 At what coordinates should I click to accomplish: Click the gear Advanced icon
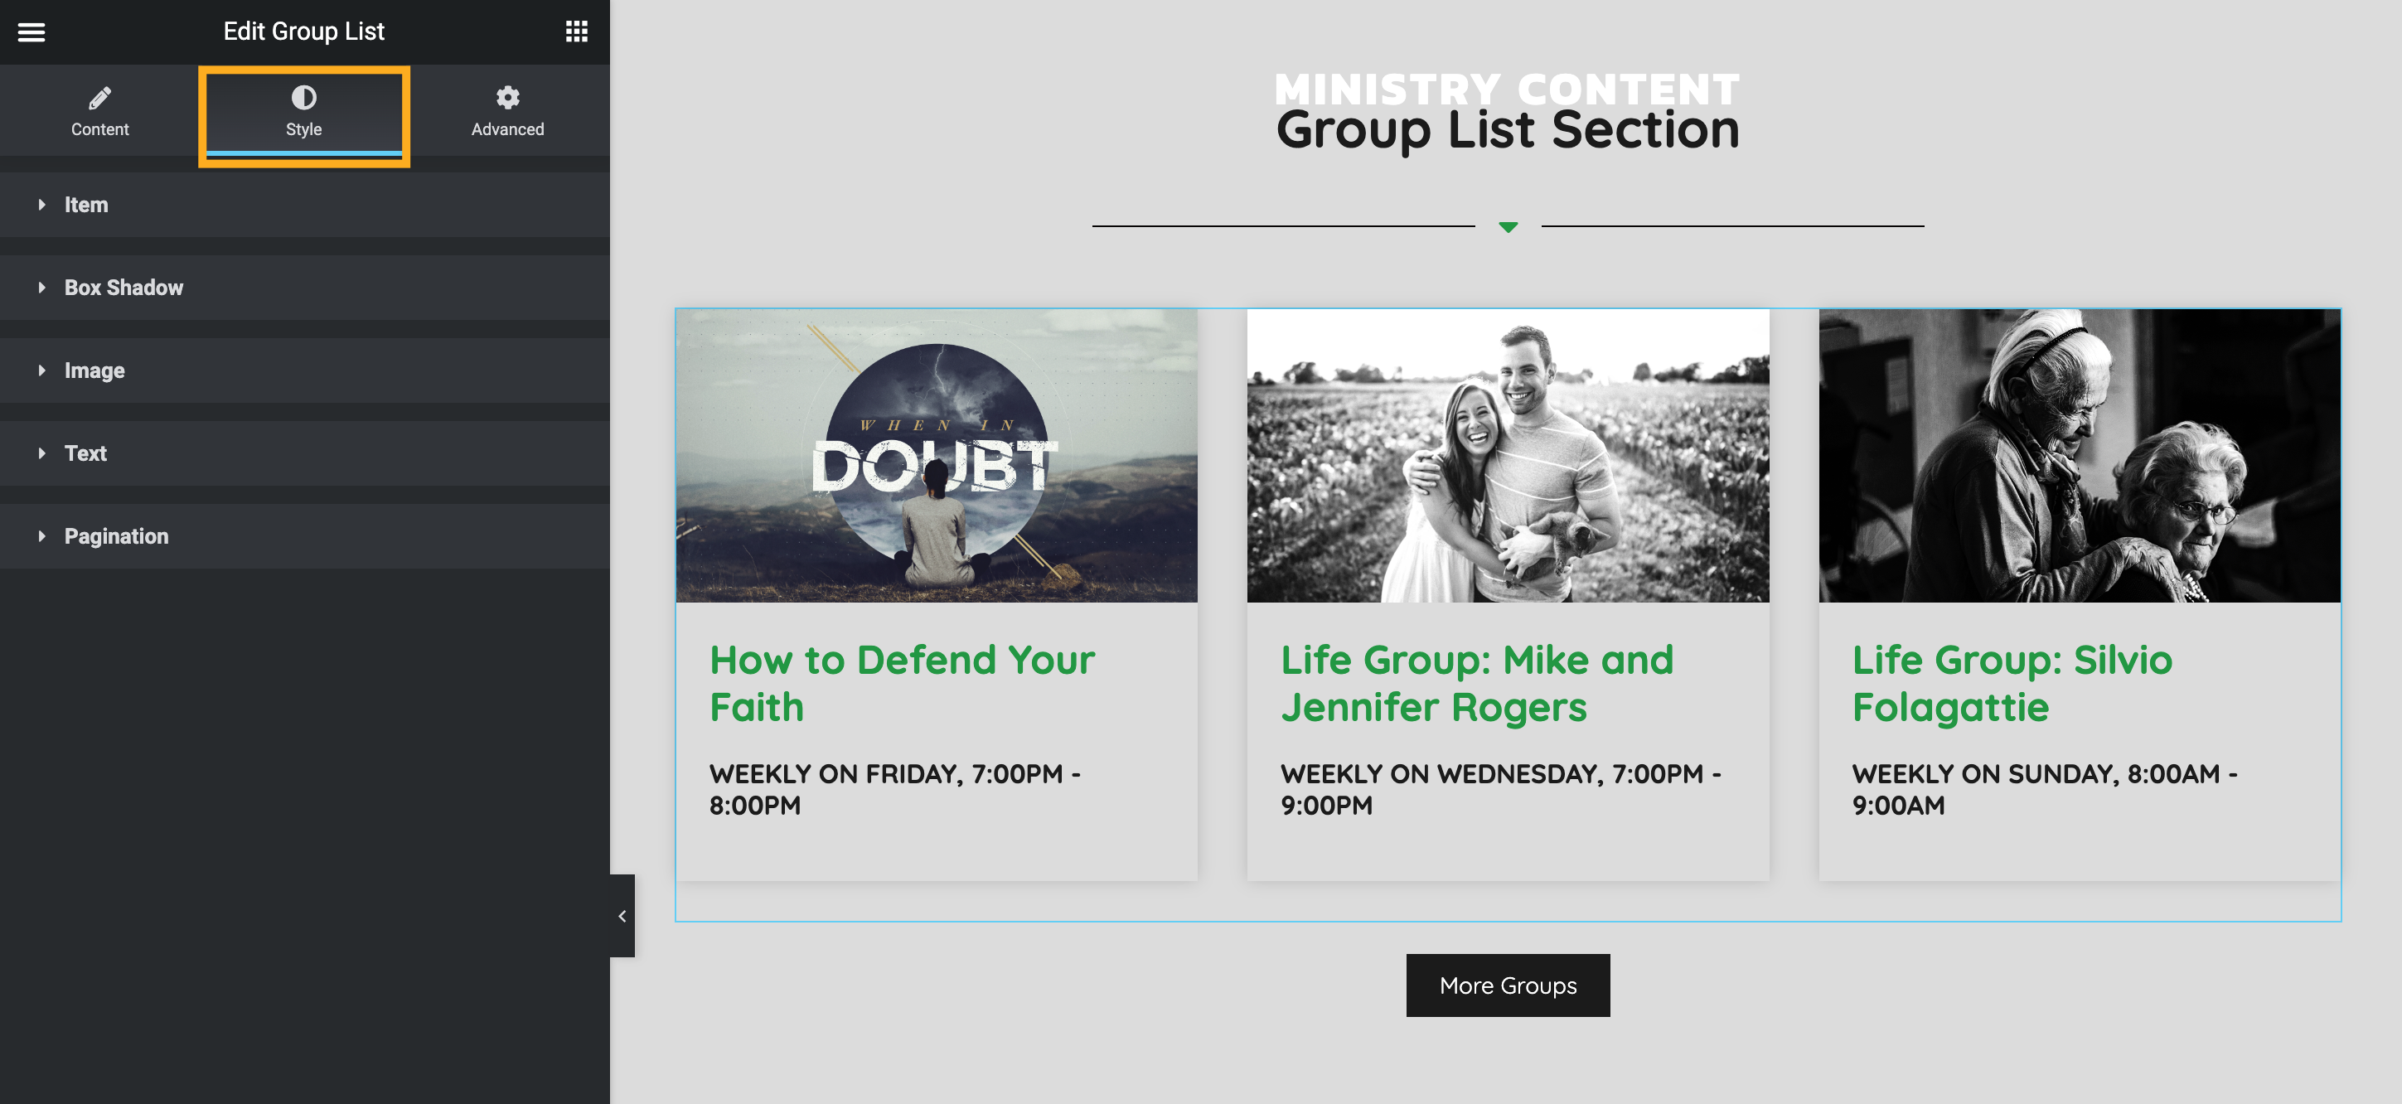point(507,97)
